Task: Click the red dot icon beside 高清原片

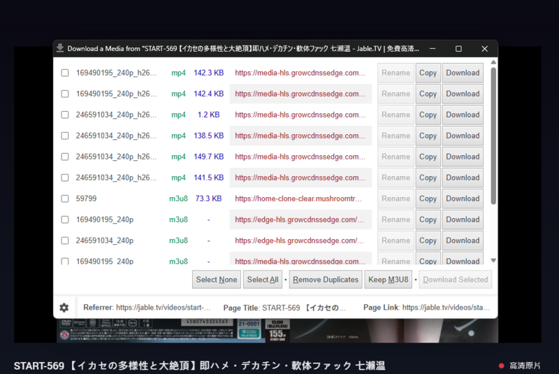Action: 501,366
